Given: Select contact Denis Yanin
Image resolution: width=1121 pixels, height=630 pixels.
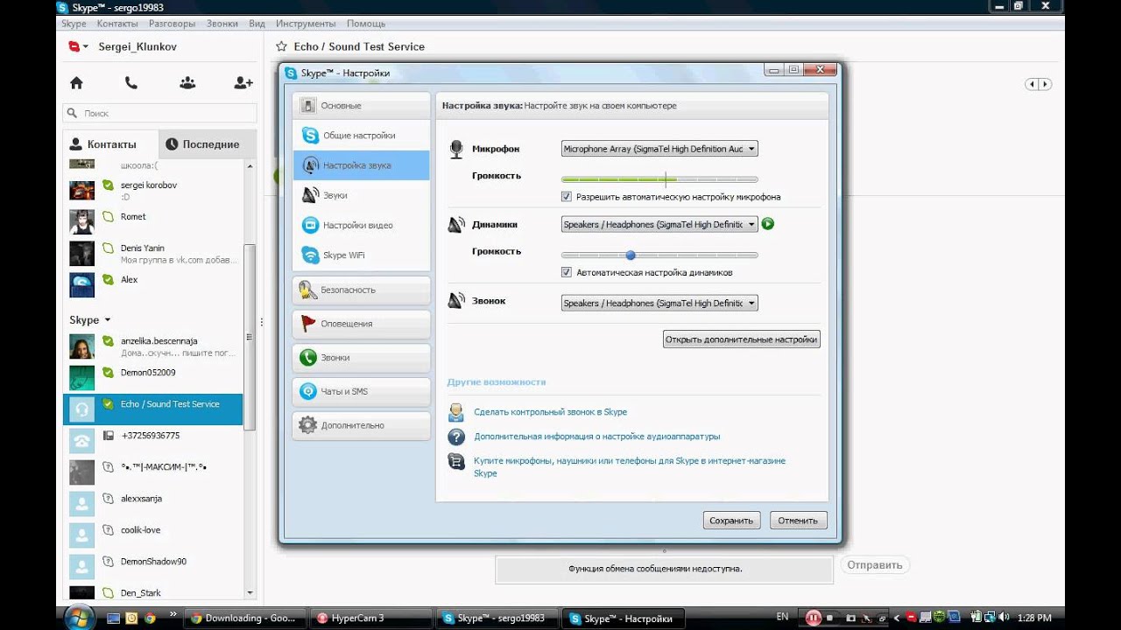Looking at the screenshot, I should (x=152, y=253).
